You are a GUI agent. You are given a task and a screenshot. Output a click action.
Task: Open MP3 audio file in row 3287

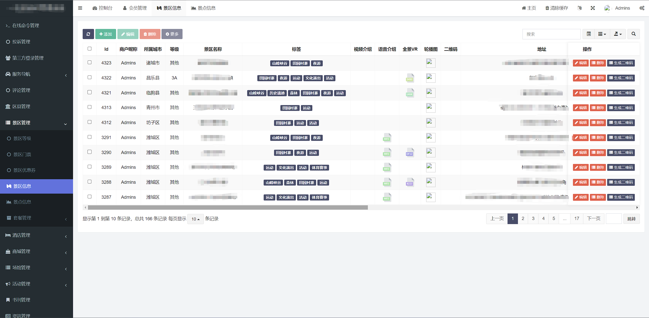pos(387,197)
